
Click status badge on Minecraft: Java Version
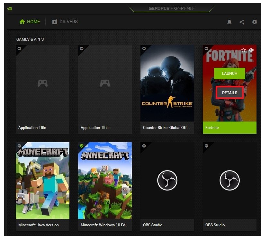click(19, 146)
